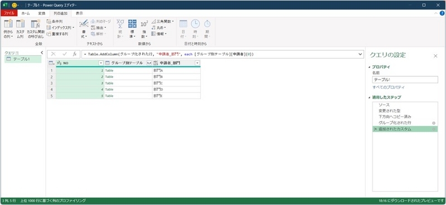This screenshot has height=205, width=446.
Task: Open the help question mark icon
Action: coord(442,13)
